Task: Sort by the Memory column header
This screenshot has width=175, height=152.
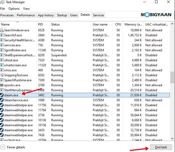Action: [x=133, y=24]
